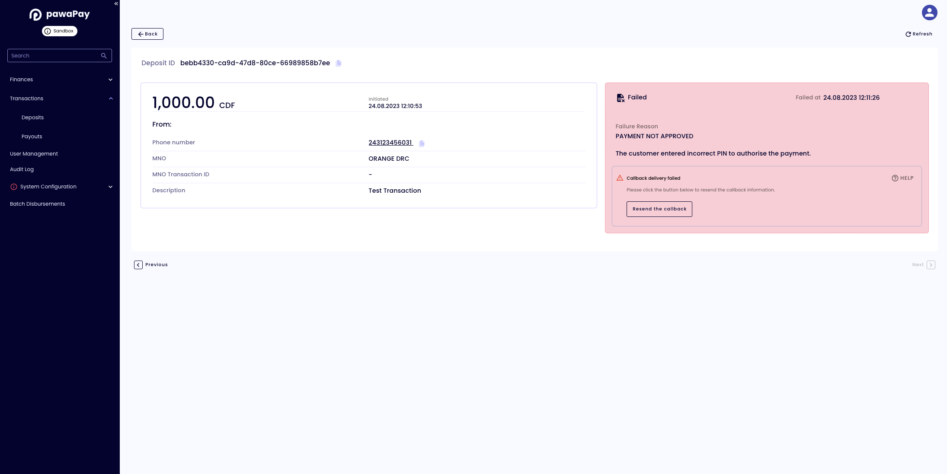Click the Previous arrow box icon
Image resolution: width=947 pixels, height=474 pixels.
pos(138,265)
